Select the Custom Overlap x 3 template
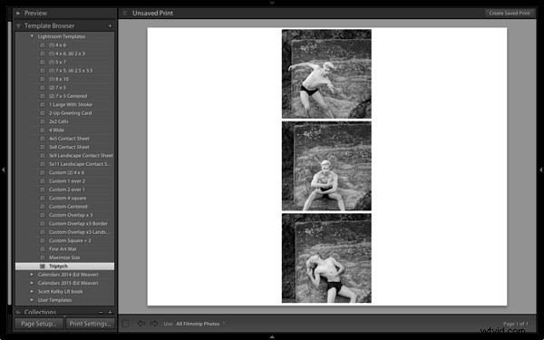Screen dimensions: 544x340 click(x=64, y=215)
